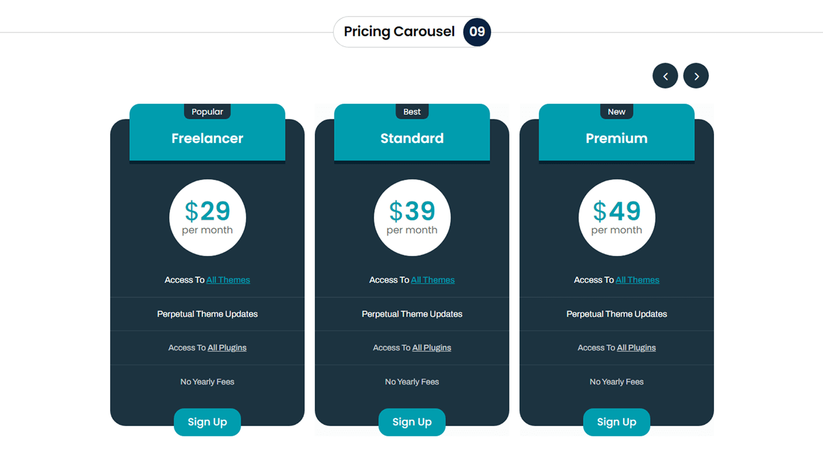Open All Plugins link in Standard card
This screenshot has height=459, width=823.
[x=432, y=348]
